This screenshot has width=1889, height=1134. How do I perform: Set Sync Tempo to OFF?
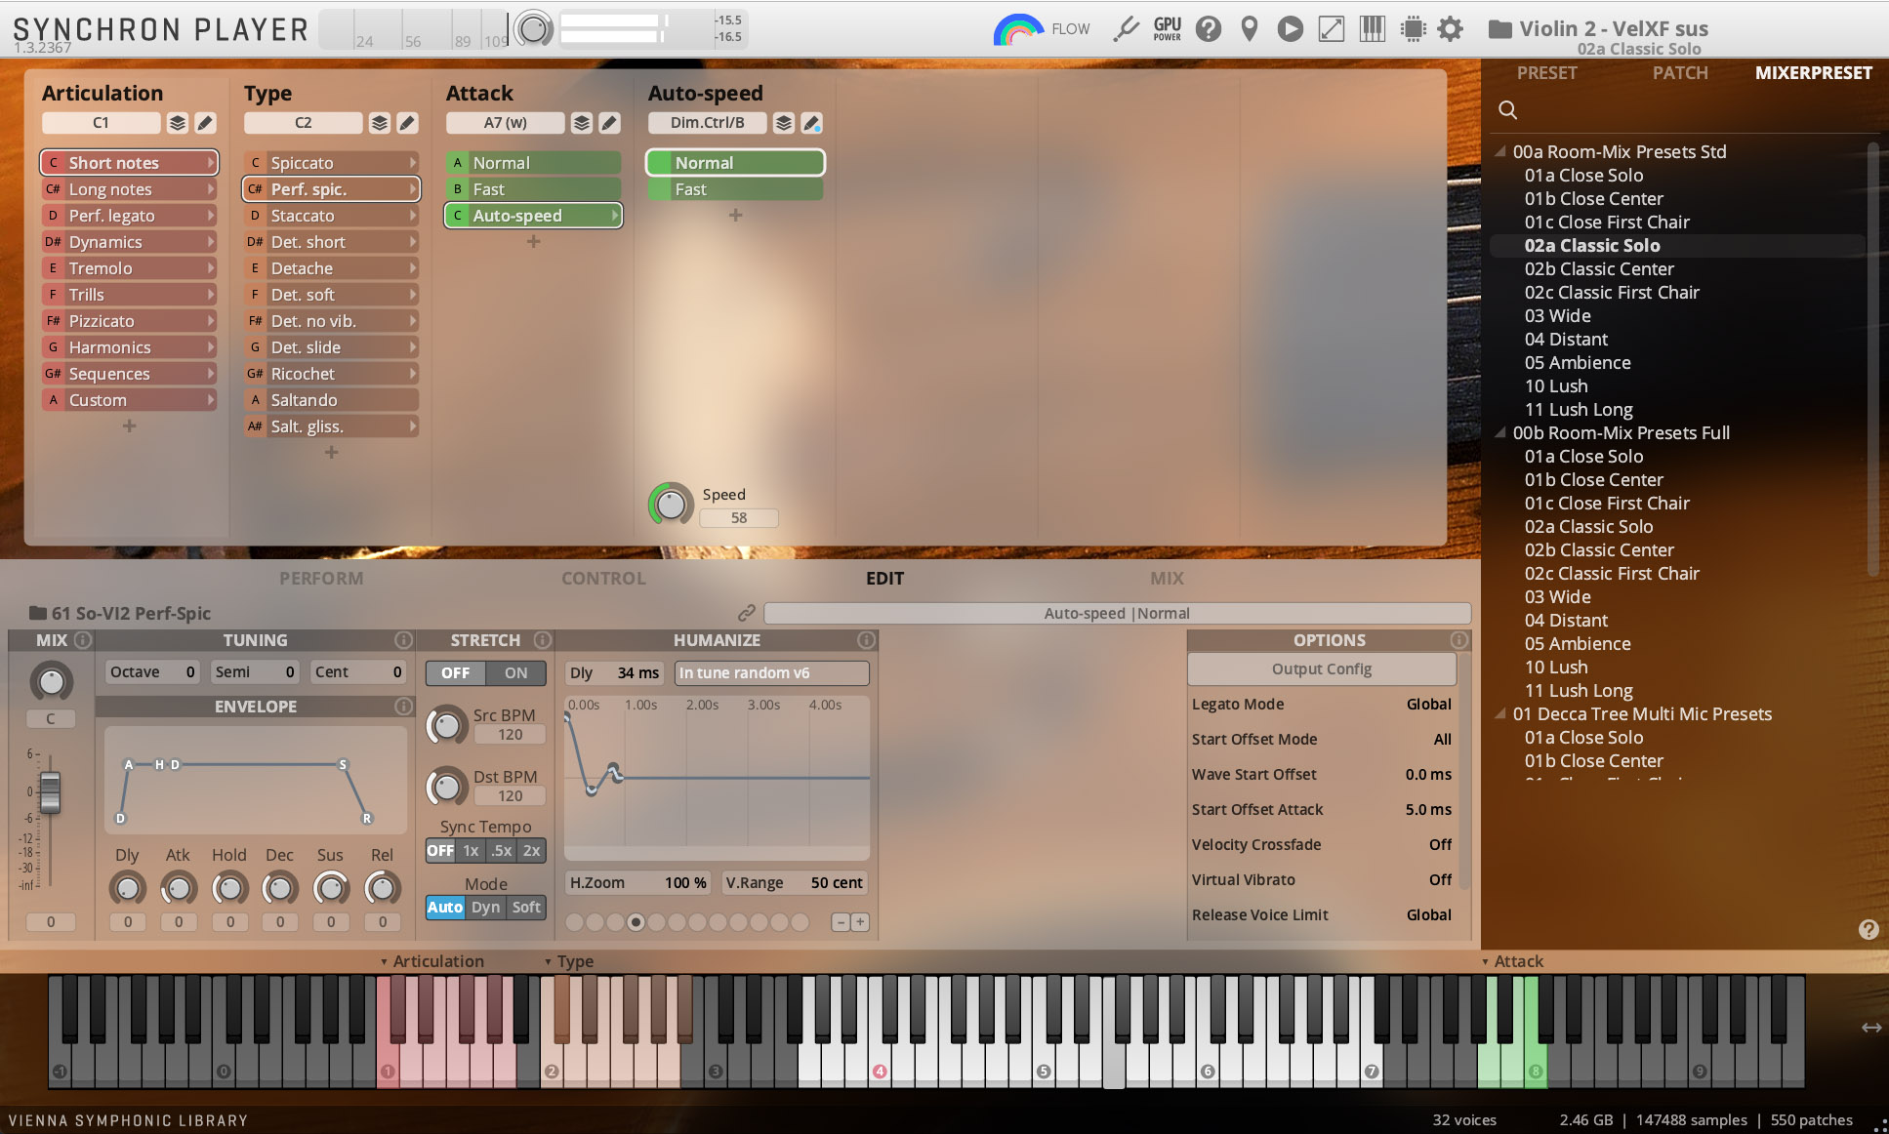point(440,851)
